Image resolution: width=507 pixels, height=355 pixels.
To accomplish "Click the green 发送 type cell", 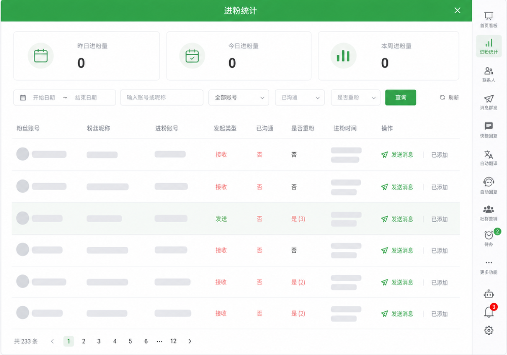I will coord(222,219).
